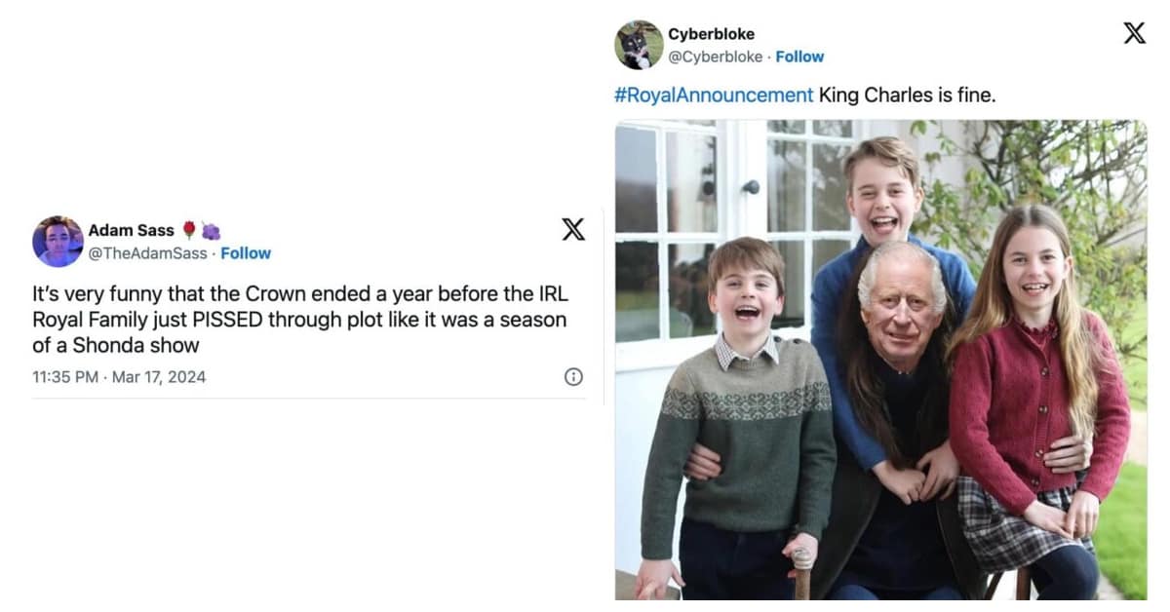The image size is (1170, 612).
Task: Open the info icon beside the tweet timestamp
Action: click(x=573, y=377)
